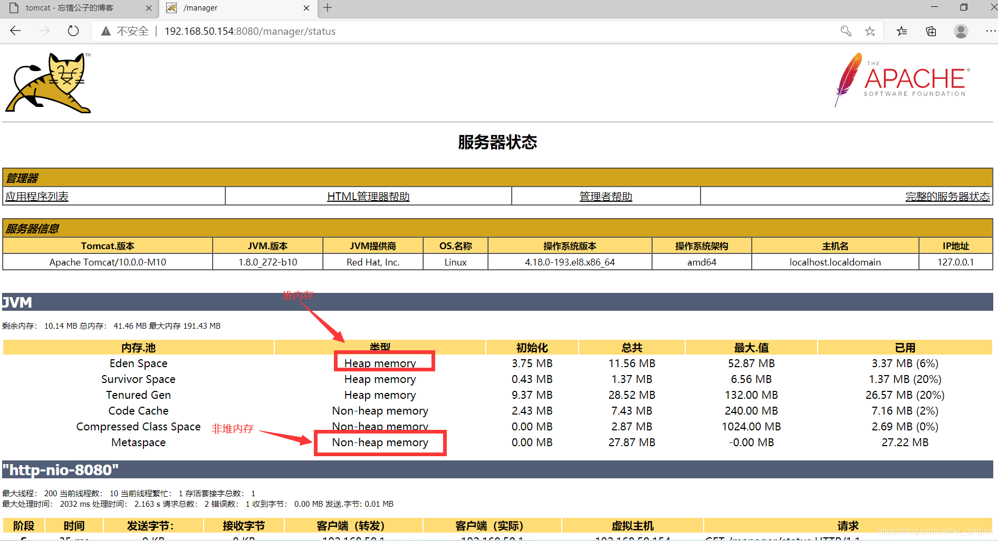Open the 管理者帮助 link
Viewport: 998px width, 541px height.
[x=606, y=196]
